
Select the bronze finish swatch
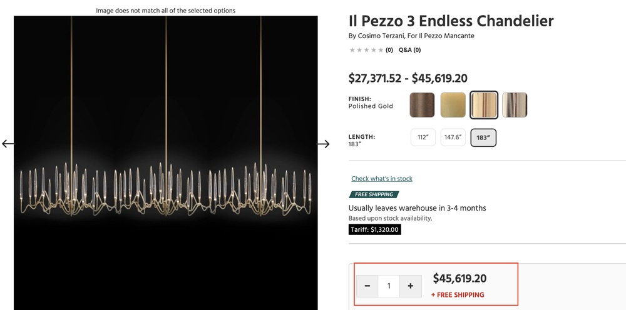coord(422,105)
